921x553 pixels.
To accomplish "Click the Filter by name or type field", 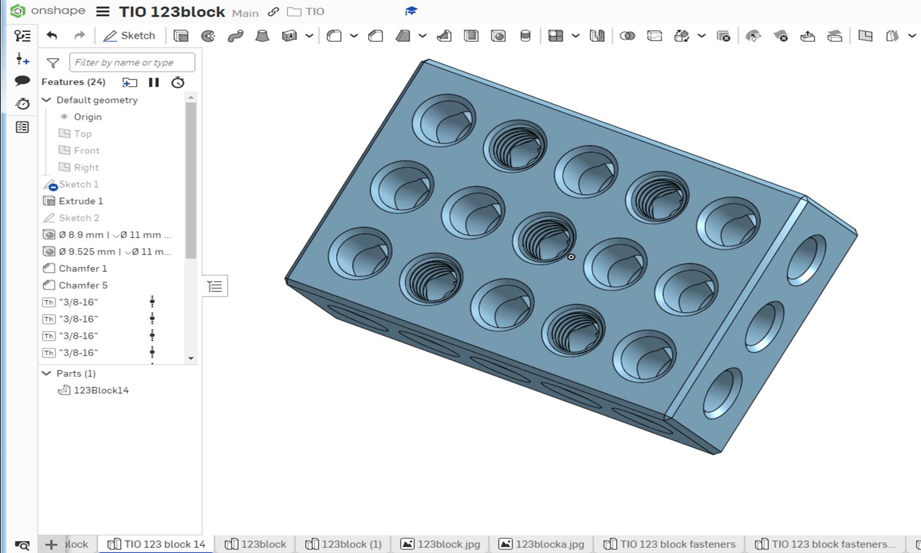I will click(x=132, y=62).
